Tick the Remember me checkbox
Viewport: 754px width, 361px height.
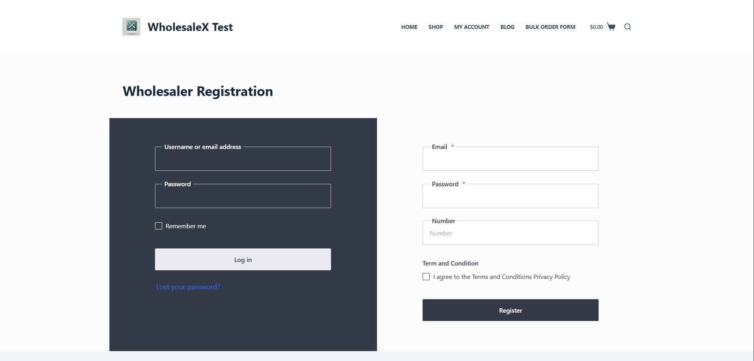tap(159, 226)
